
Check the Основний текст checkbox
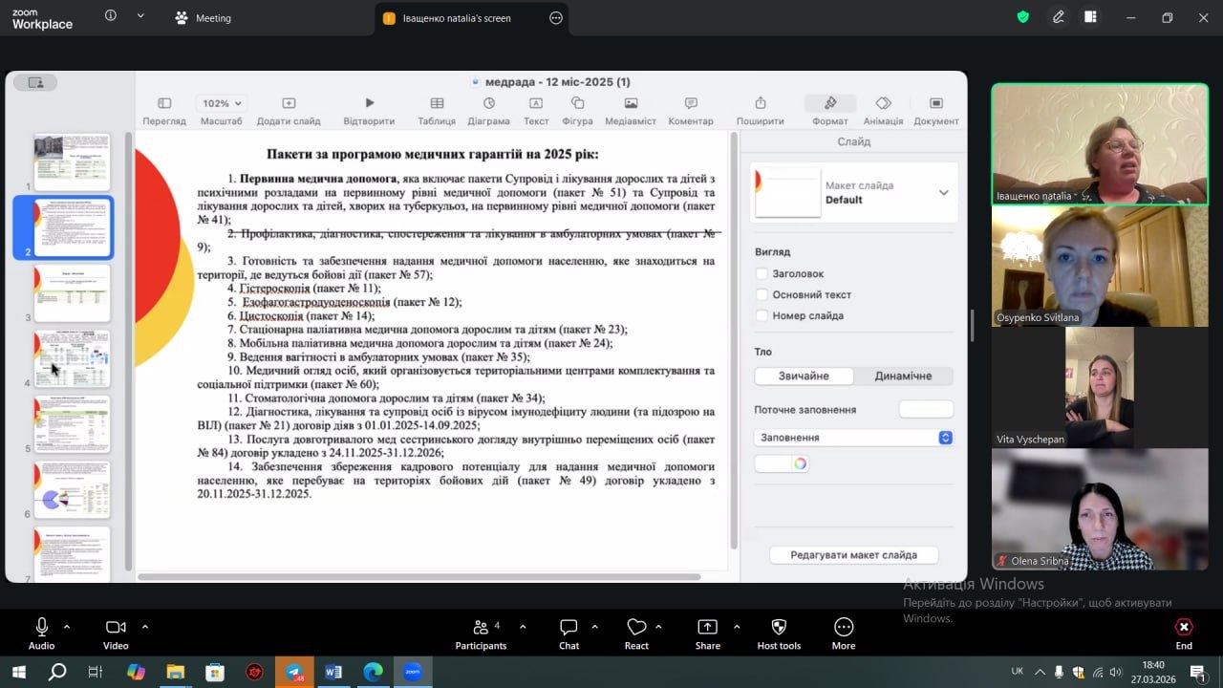(x=762, y=295)
